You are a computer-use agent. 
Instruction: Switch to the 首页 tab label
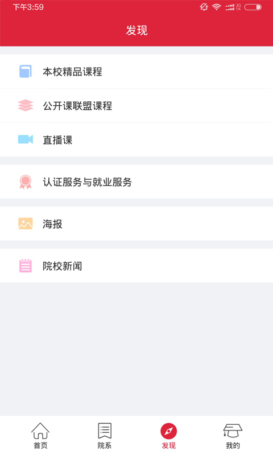(40, 445)
